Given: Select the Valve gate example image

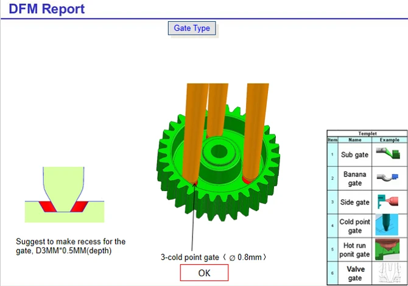Looking at the screenshot, I should [389, 273].
